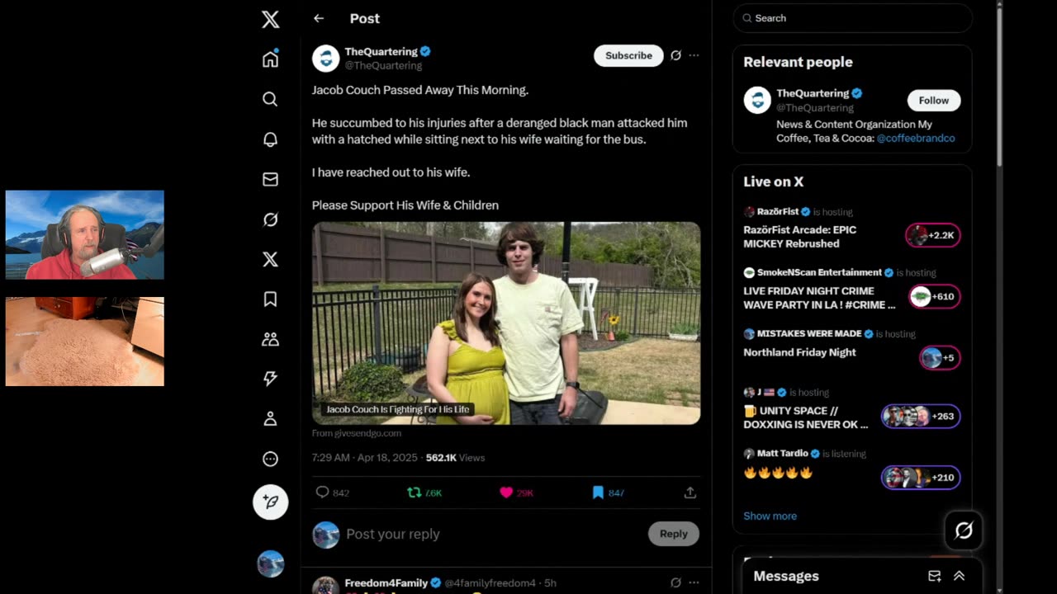Open the post's three-dot More menu
Screen dimensions: 1057x594
coord(694,55)
